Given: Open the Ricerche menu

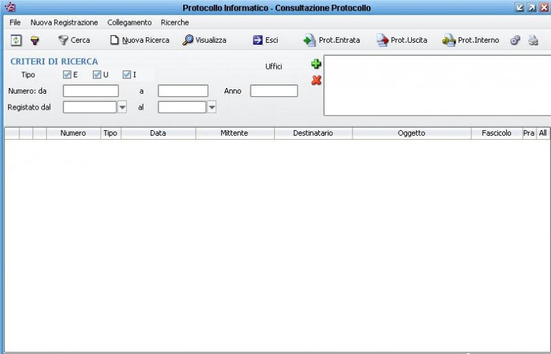Looking at the screenshot, I should click(x=175, y=23).
